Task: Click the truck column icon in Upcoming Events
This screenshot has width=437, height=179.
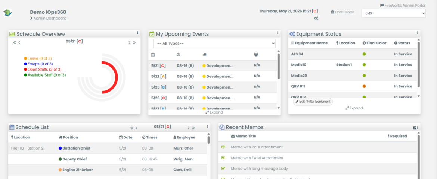Action: pyautogui.click(x=205, y=55)
